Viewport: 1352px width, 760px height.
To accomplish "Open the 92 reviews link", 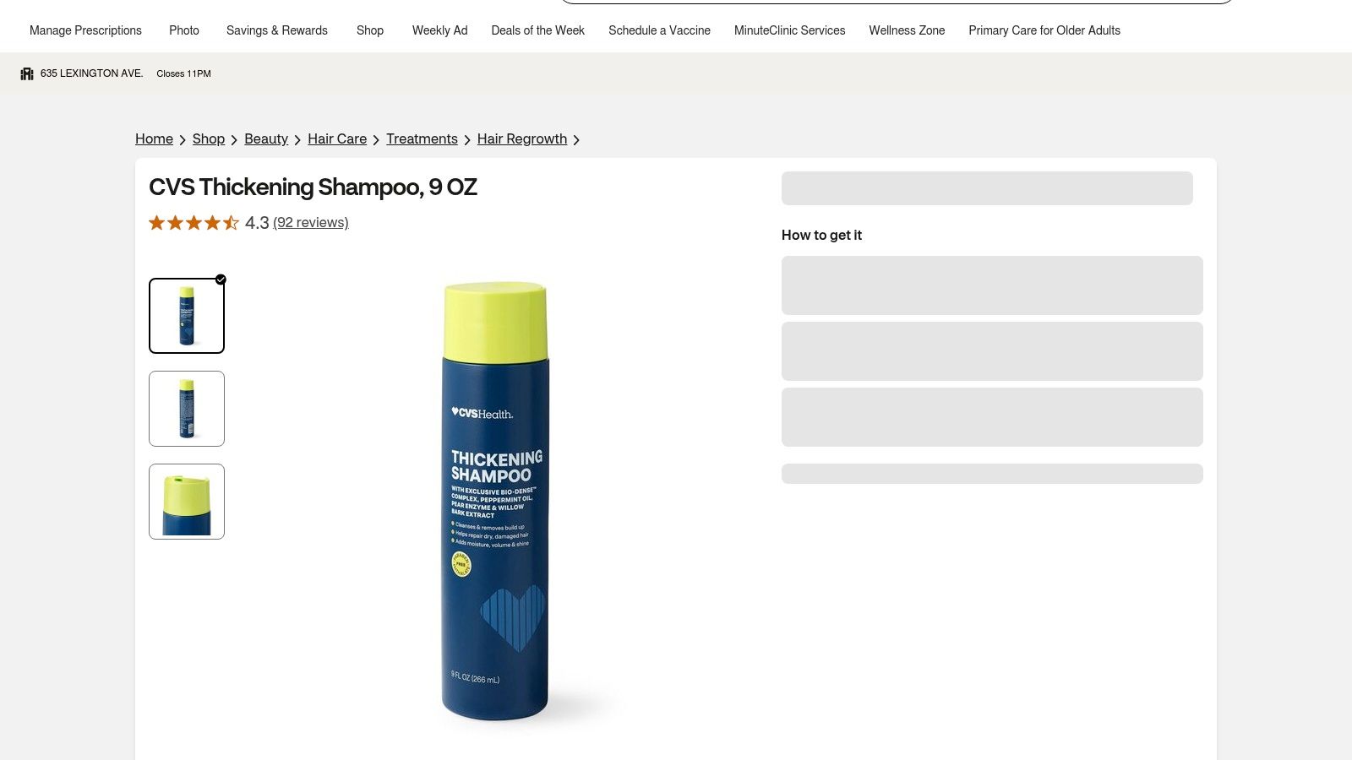I will coord(311,223).
